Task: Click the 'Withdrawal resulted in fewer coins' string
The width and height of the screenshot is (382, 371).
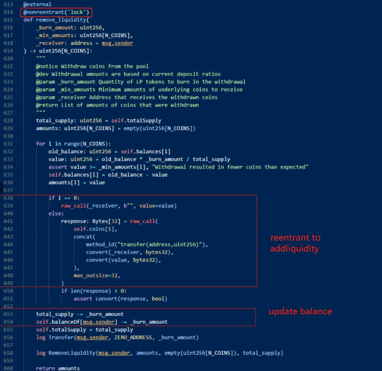Action: click(x=231, y=167)
